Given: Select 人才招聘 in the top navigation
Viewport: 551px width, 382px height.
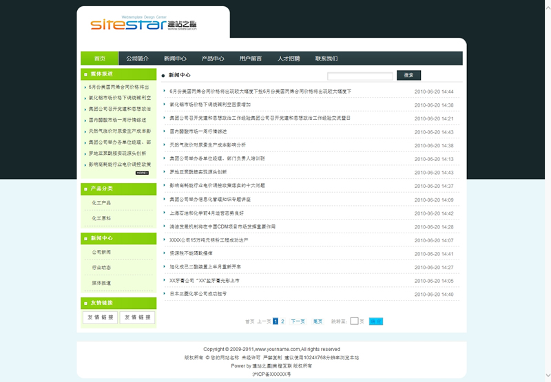Looking at the screenshot, I should (289, 59).
